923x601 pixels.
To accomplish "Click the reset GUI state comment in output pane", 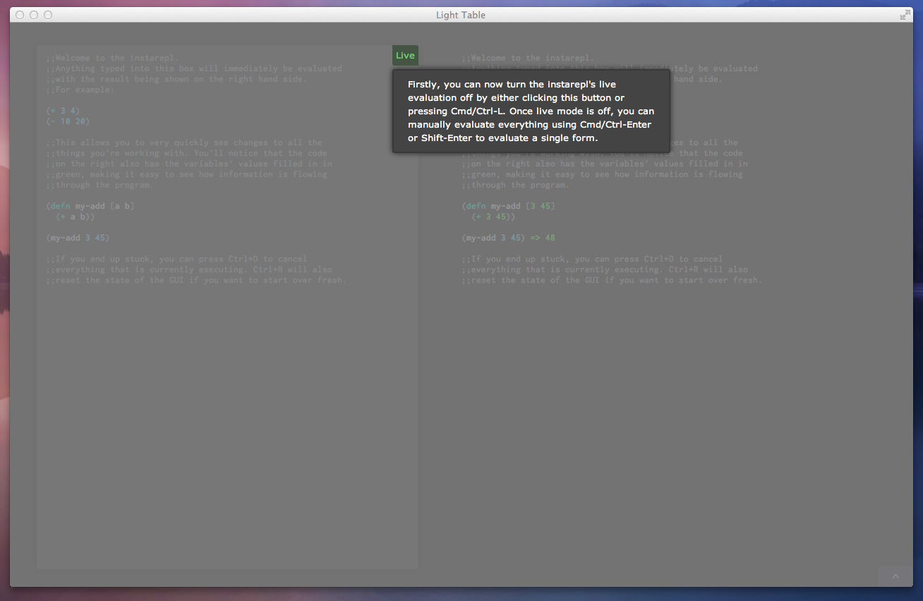I will [612, 280].
